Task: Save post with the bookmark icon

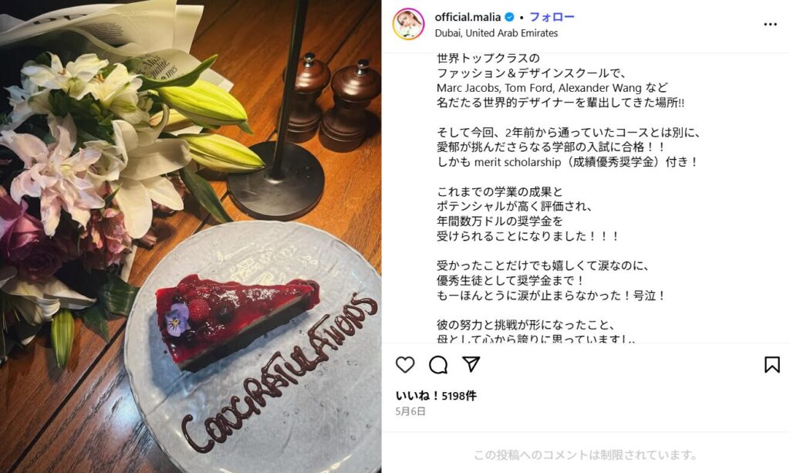Action: point(771,365)
